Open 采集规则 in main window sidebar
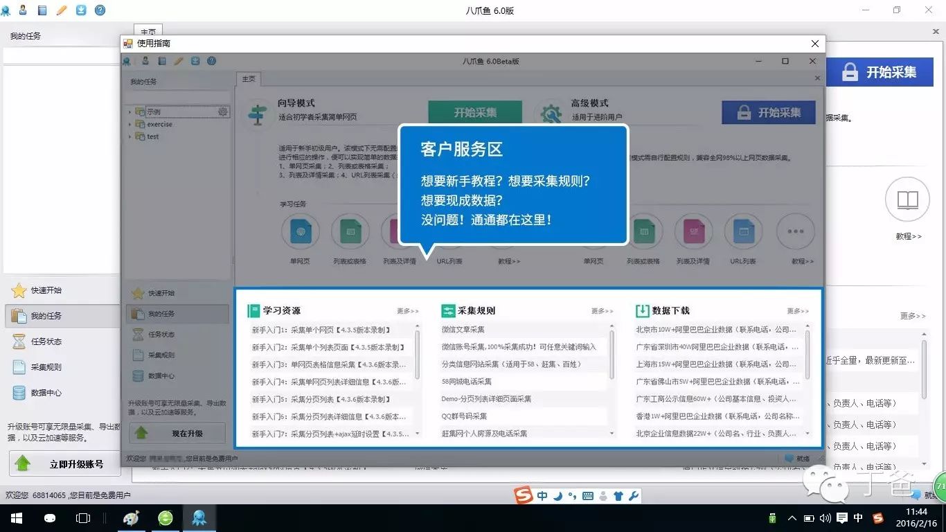This screenshot has width=946, height=532. (46, 367)
